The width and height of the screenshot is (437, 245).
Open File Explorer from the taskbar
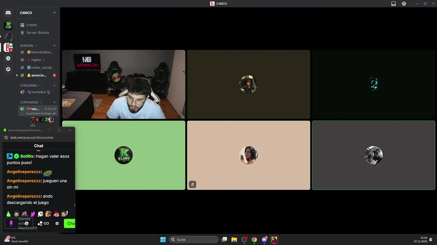[x=234, y=240]
